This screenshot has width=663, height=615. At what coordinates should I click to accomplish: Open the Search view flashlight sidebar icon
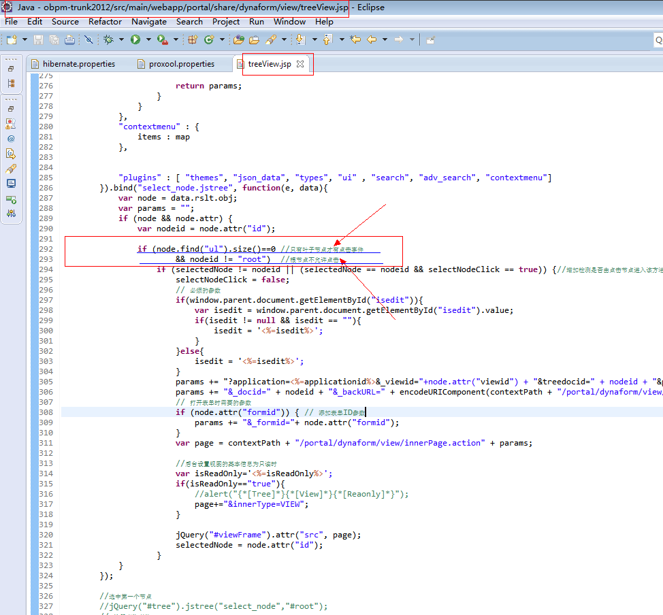pos(11,169)
